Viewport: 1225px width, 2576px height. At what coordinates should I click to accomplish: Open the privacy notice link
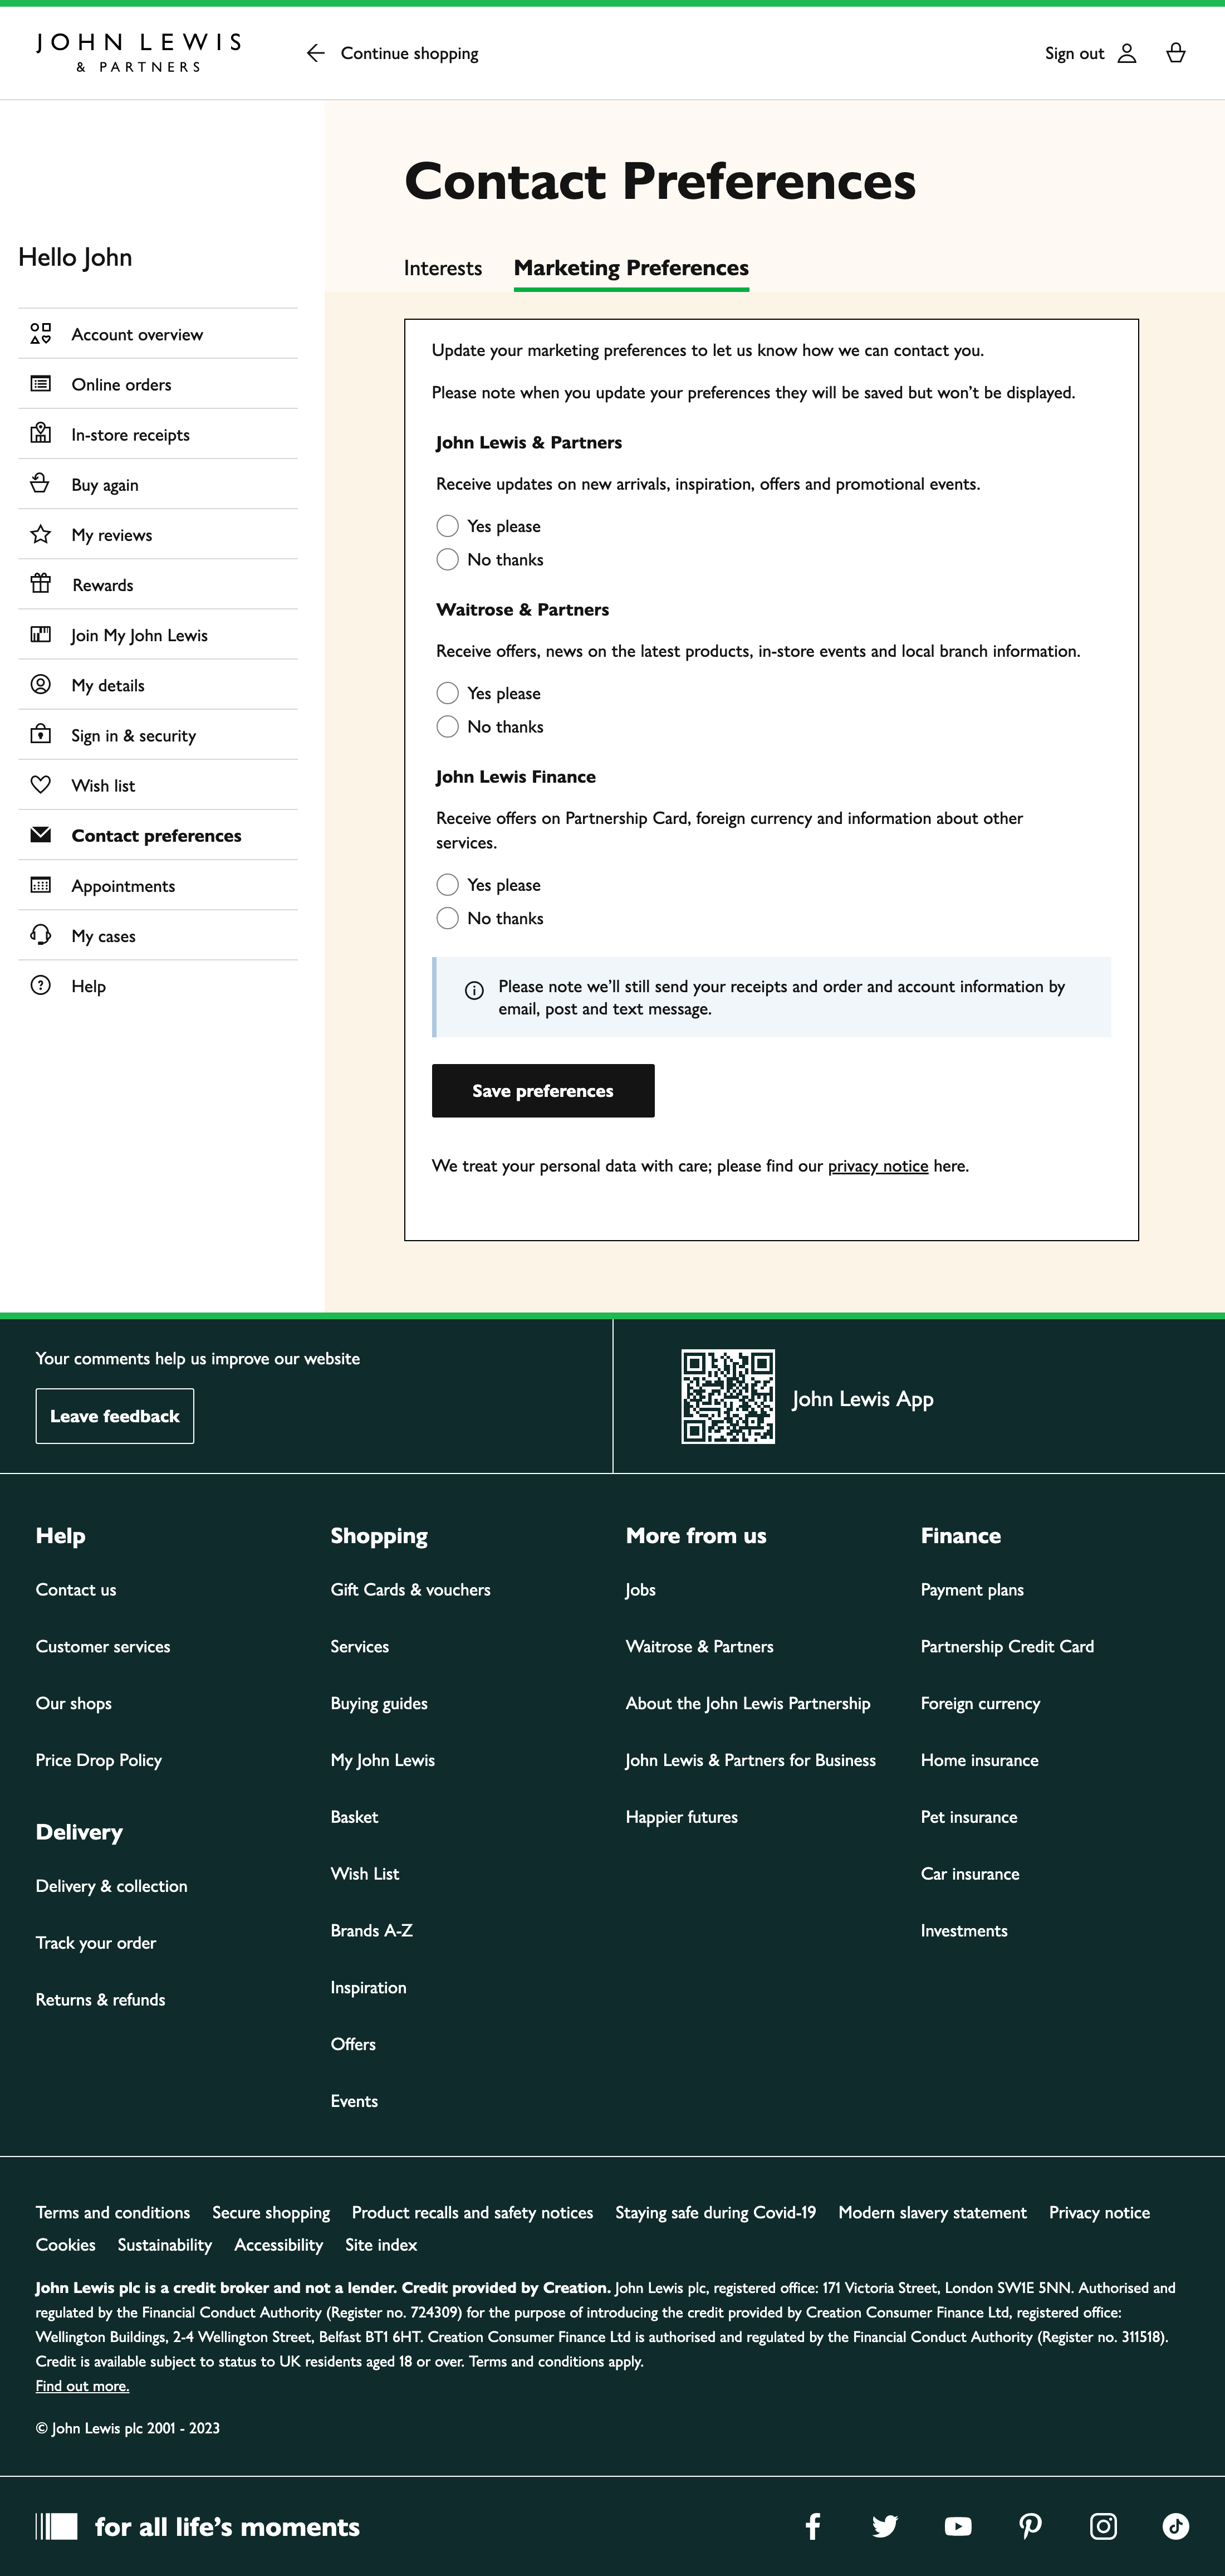(878, 1165)
